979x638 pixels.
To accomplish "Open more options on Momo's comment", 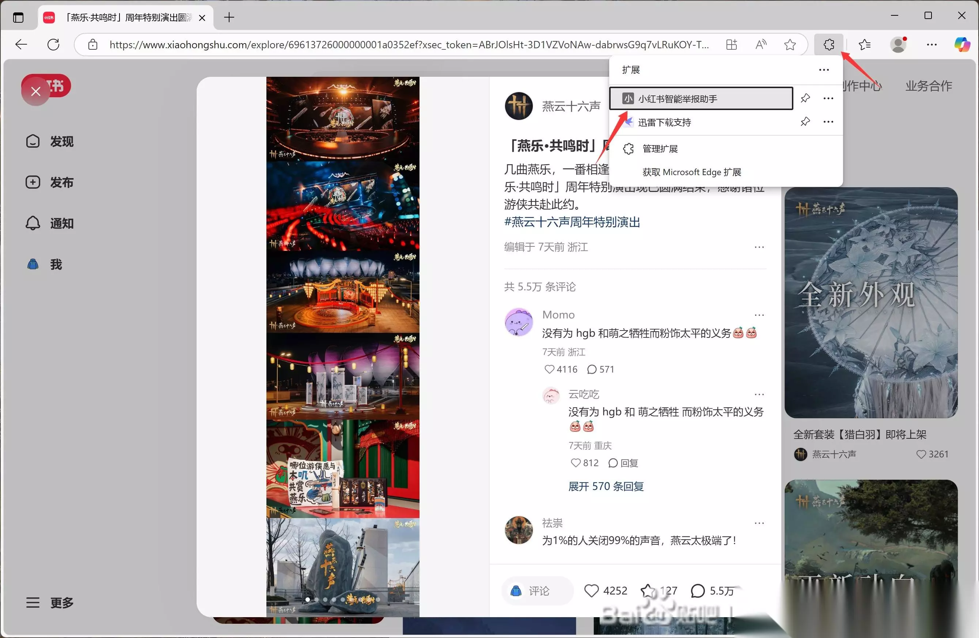I will click(x=759, y=315).
